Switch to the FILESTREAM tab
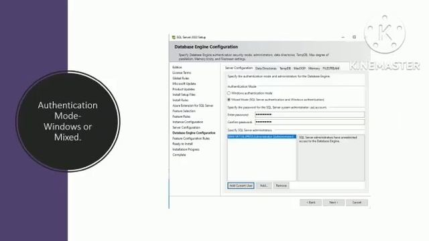The height and width of the screenshot is (241, 429). click(330, 68)
